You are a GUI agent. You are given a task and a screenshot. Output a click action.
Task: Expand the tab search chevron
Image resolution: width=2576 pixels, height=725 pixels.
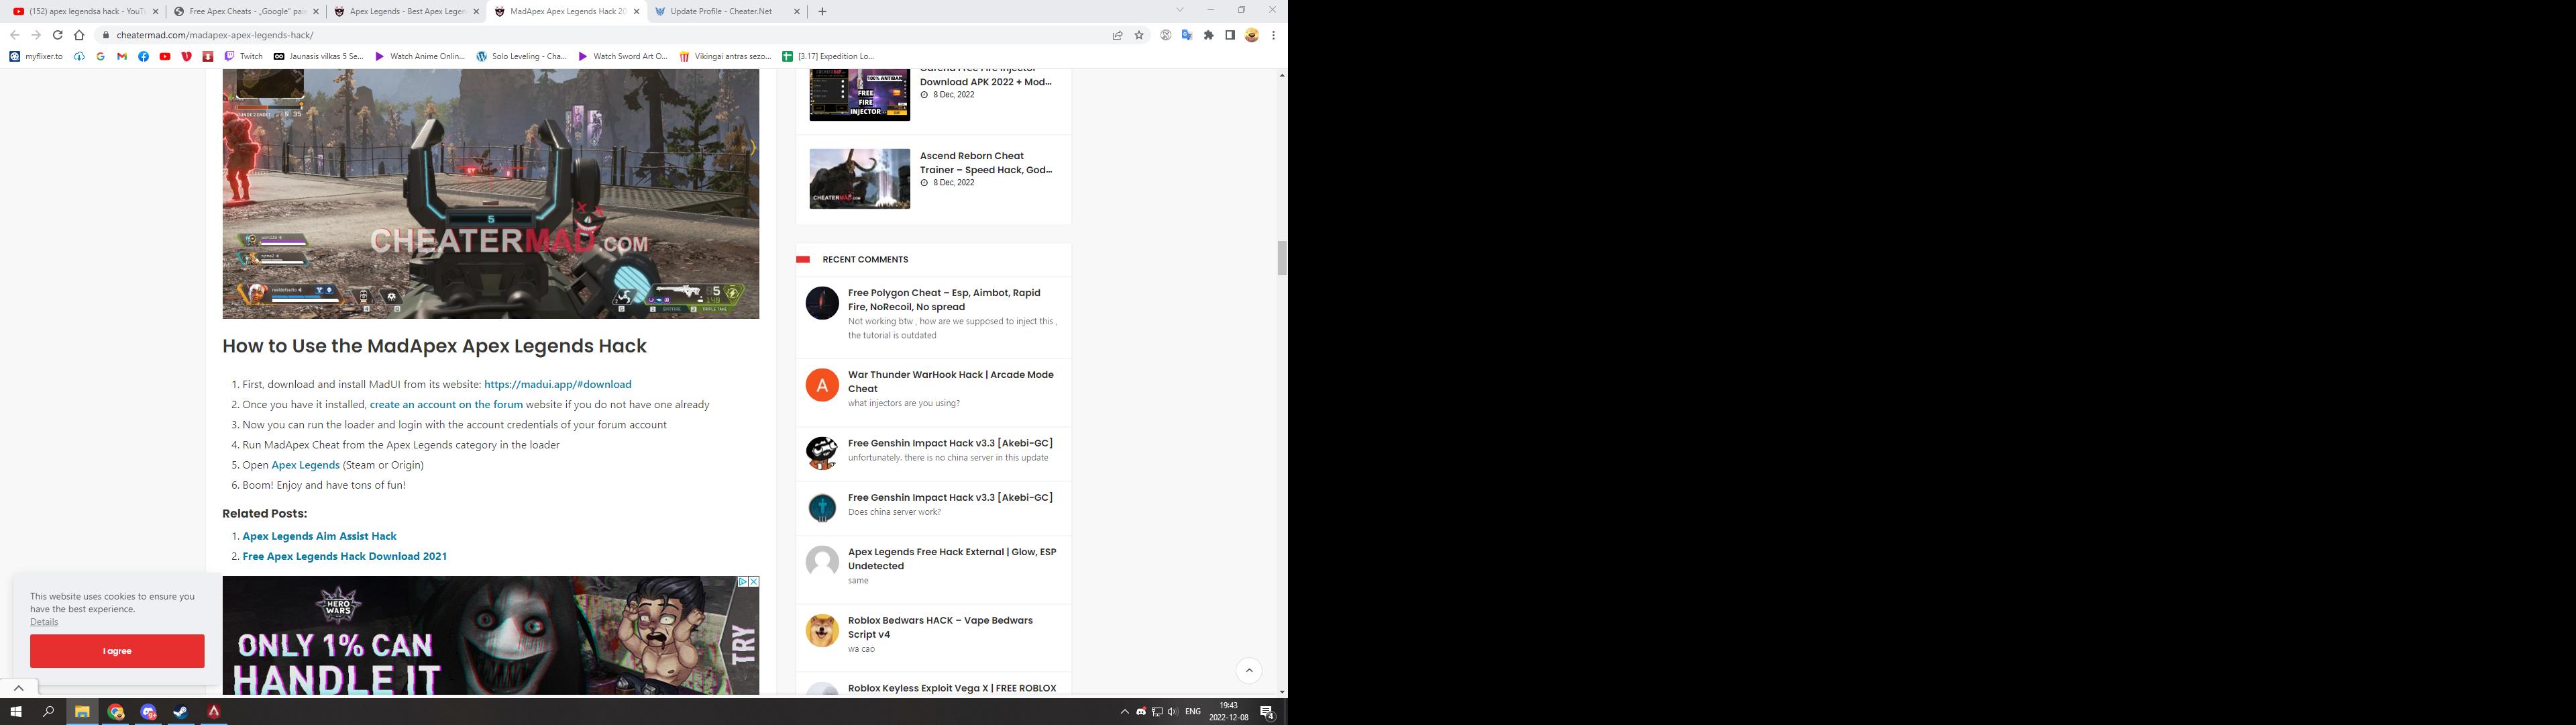click(x=1179, y=10)
